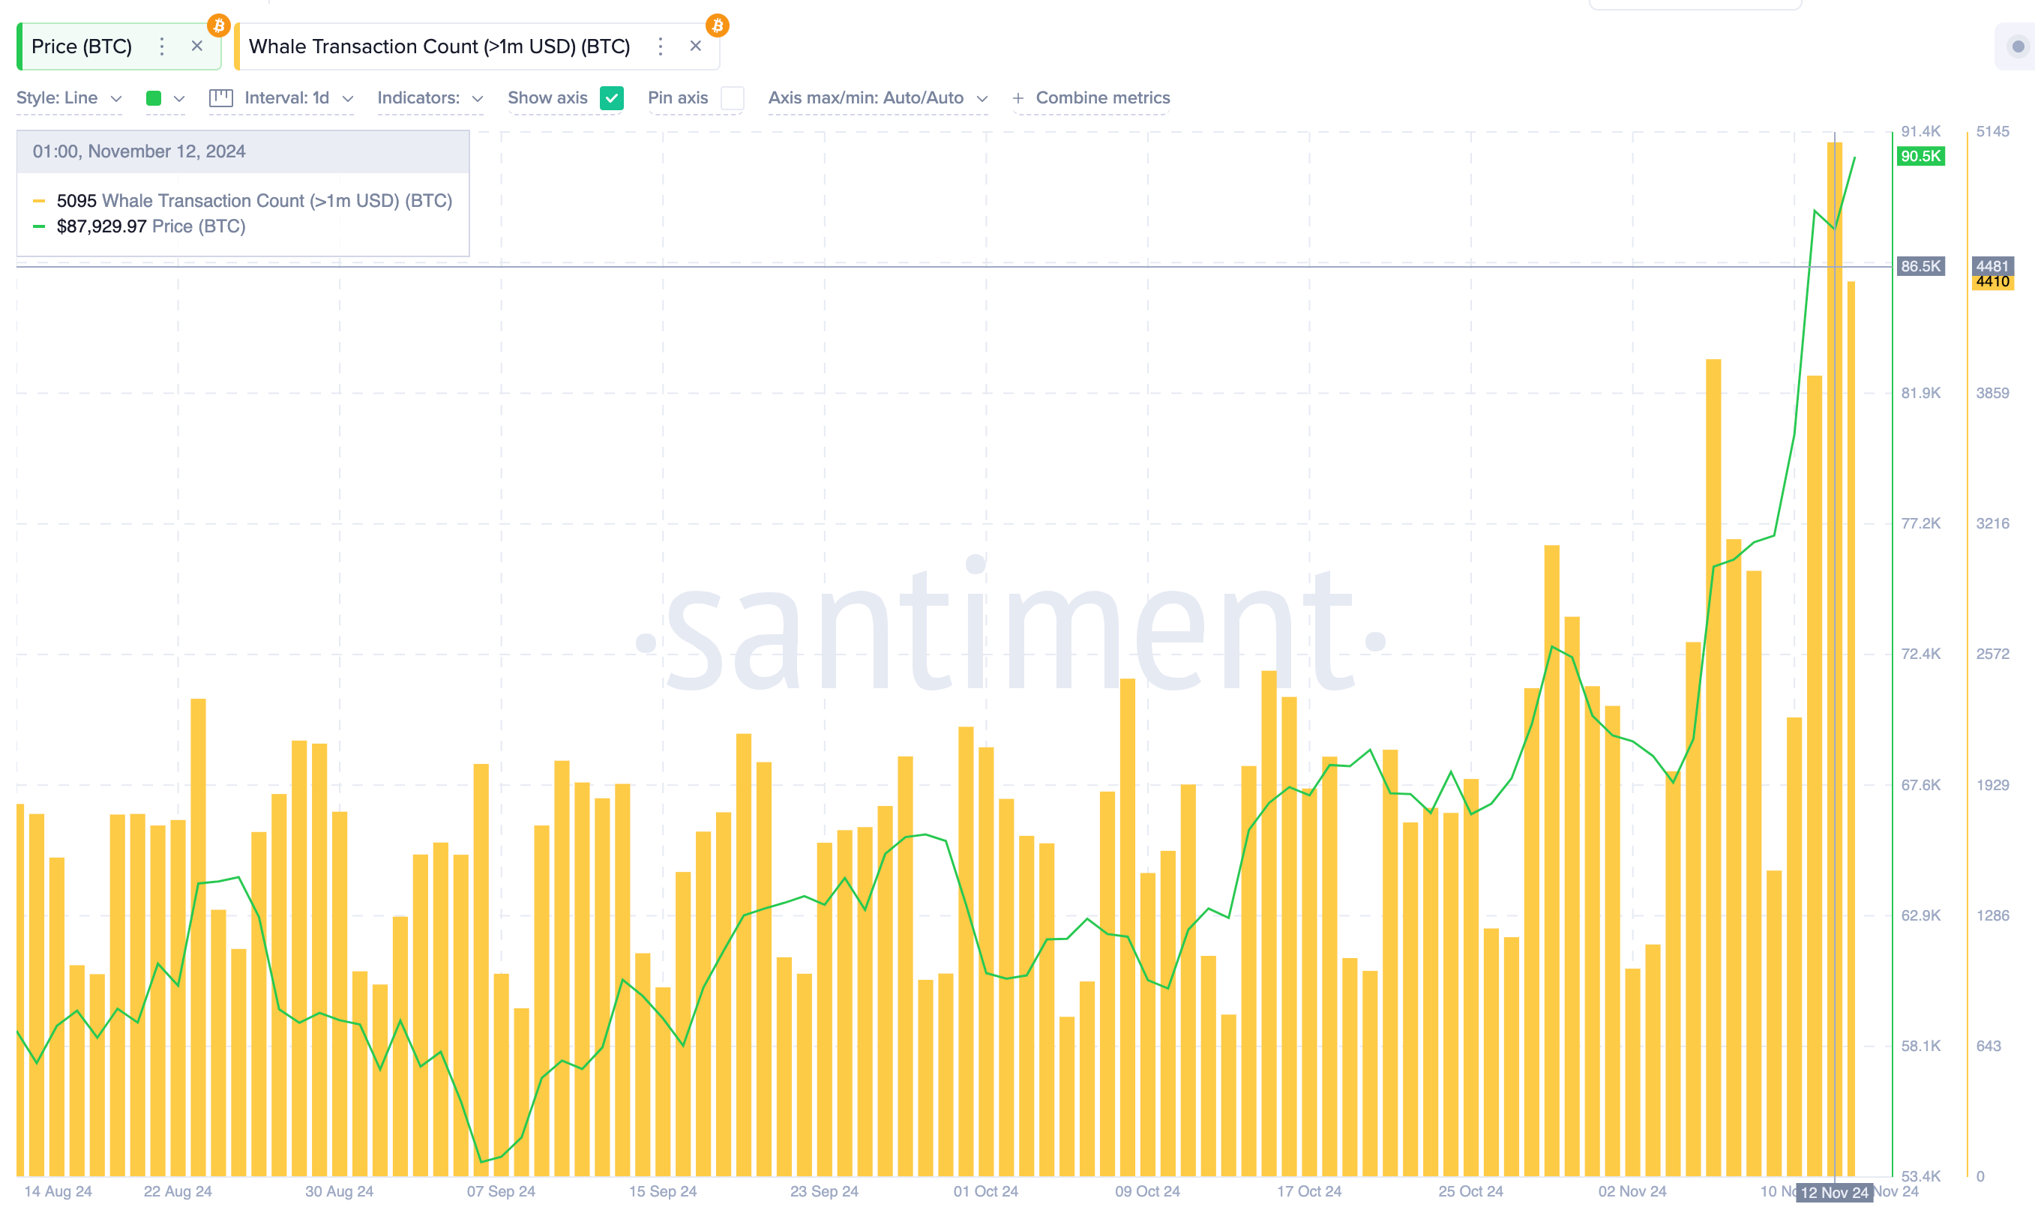Image resolution: width=2035 pixels, height=1216 pixels.
Task: Click the $87,929.97 price tooltip value
Action: pos(102,226)
